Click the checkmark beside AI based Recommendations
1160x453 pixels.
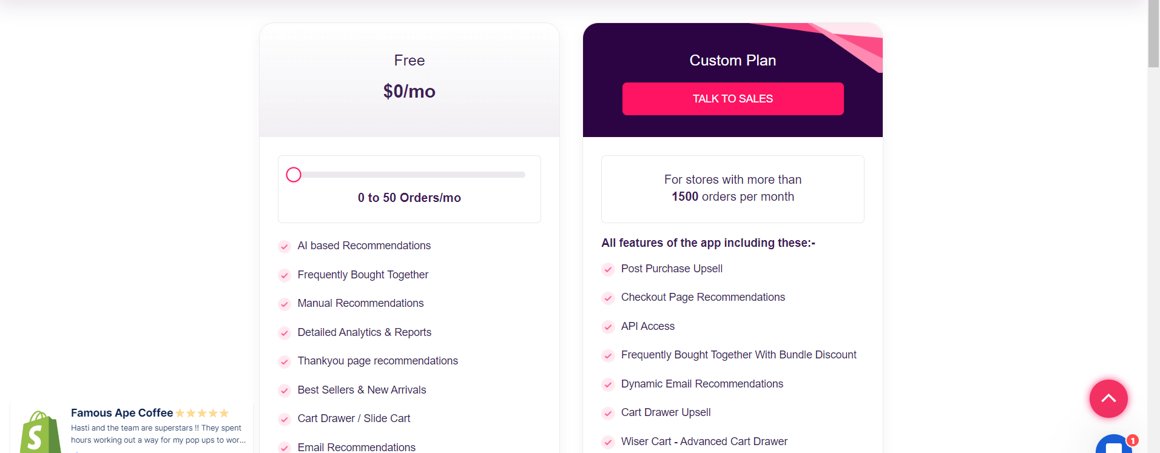pyautogui.click(x=284, y=246)
